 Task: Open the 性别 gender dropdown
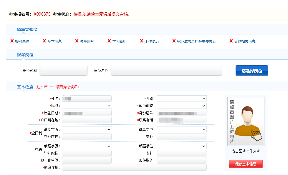click(181, 98)
